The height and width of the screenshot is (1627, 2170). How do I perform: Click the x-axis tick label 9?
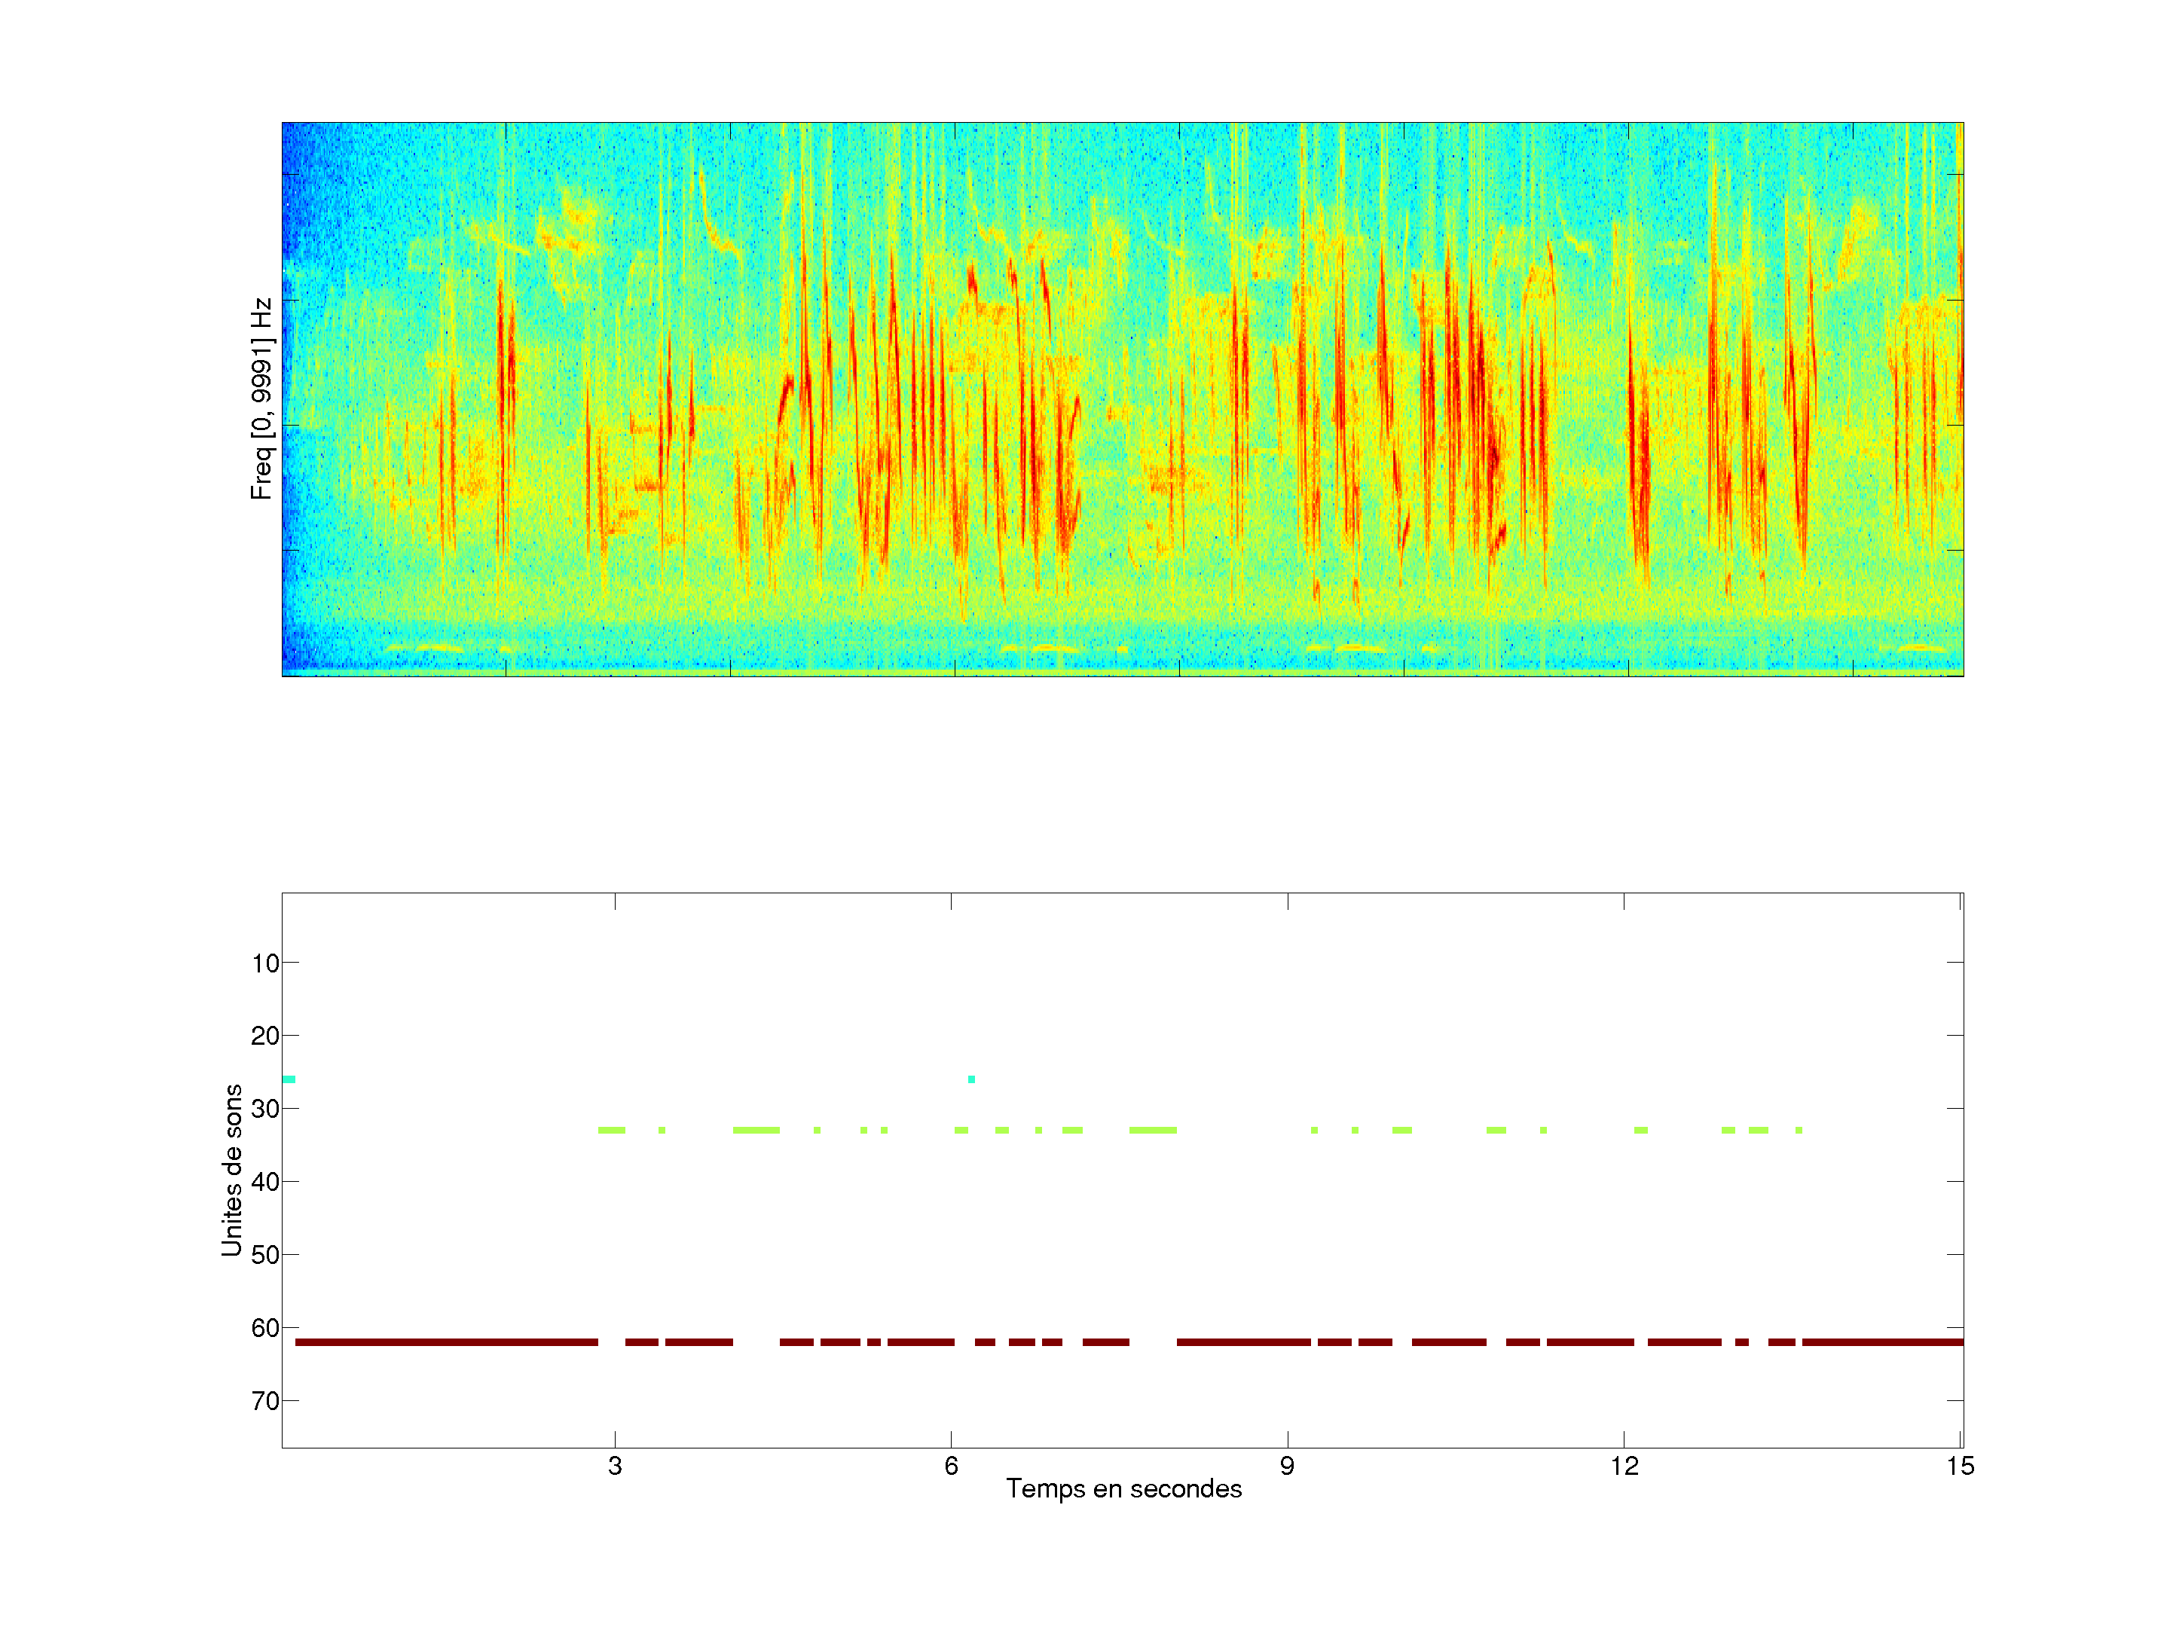tap(1287, 1465)
